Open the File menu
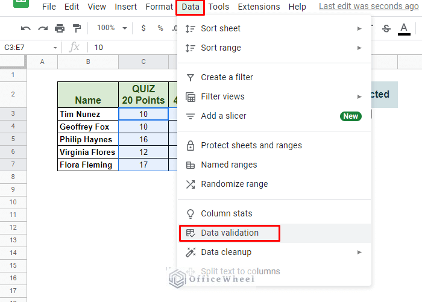The height and width of the screenshot is (302, 422). coord(49,7)
